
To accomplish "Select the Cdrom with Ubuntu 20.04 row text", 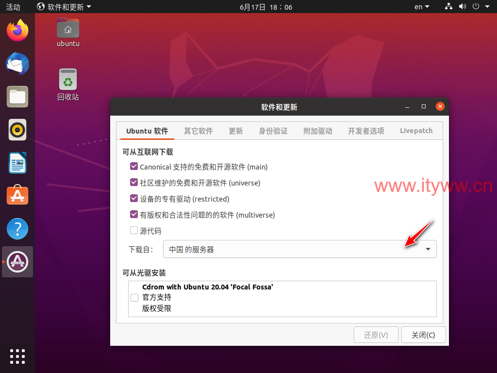I will 208,287.
